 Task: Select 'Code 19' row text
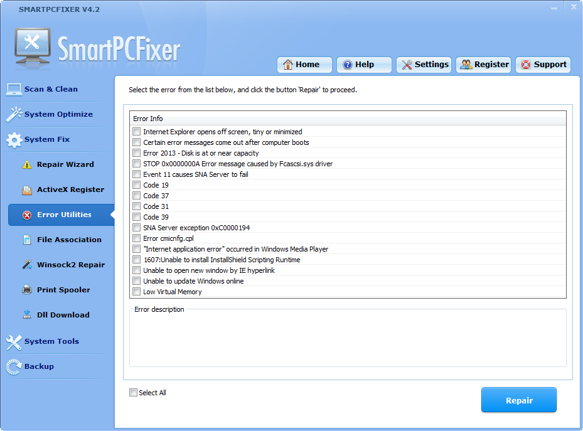[x=156, y=185]
